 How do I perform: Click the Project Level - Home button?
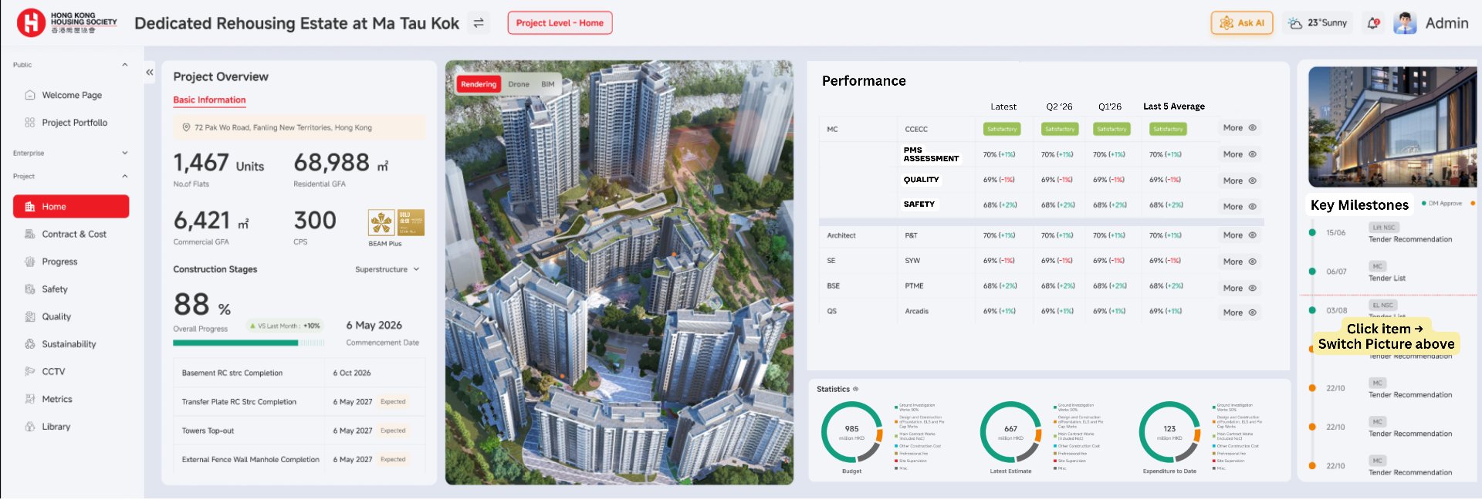pos(560,23)
